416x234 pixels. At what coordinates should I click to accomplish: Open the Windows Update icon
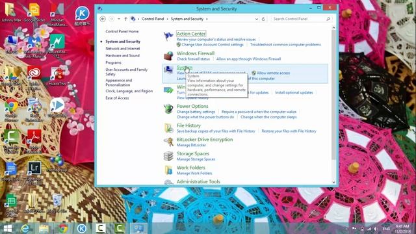tap(168, 90)
